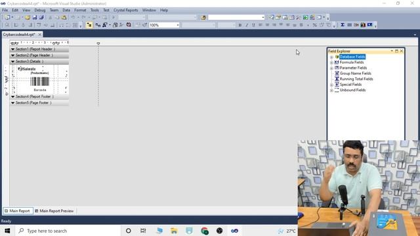This screenshot has width=420, height=236.
Task: Open File Explorer from taskbar
Action: click(174, 231)
